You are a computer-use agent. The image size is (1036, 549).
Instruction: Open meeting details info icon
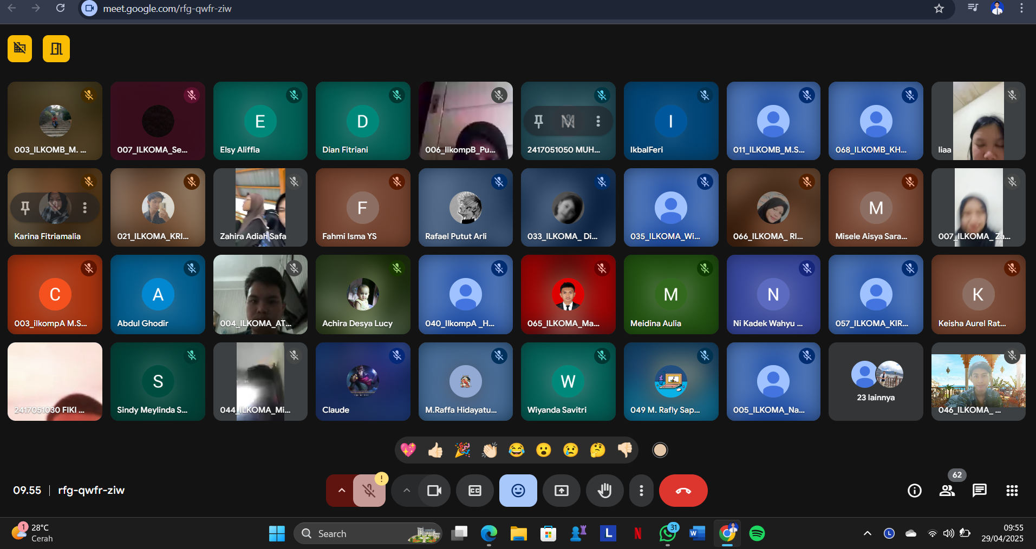[914, 491]
